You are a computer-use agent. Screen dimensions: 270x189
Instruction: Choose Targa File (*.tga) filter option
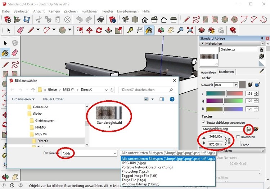134,180
